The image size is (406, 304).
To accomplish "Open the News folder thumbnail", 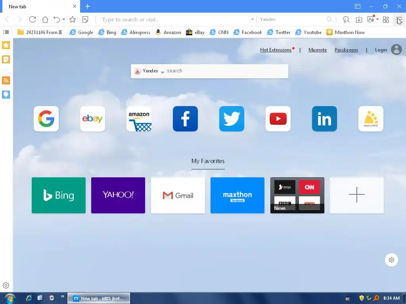I will (x=297, y=195).
